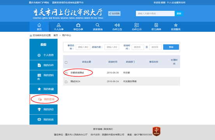Select 我的咨询 in the sidebar
This screenshot has width=215, height=140.
point(44,99)
